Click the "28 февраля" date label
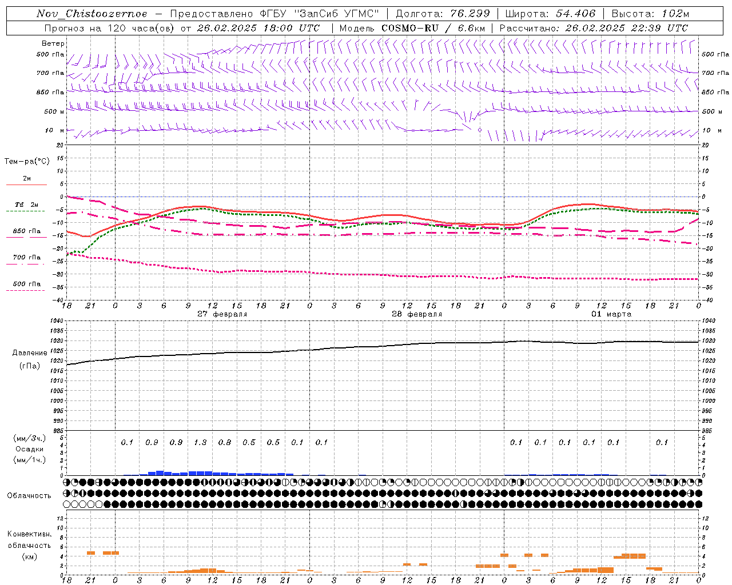This screenshot has width=732, height=585. tap(417, 314)
